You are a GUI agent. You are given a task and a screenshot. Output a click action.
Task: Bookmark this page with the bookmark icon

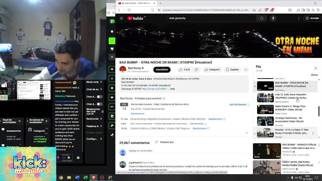pyautogui.click(x=152, y=10)
